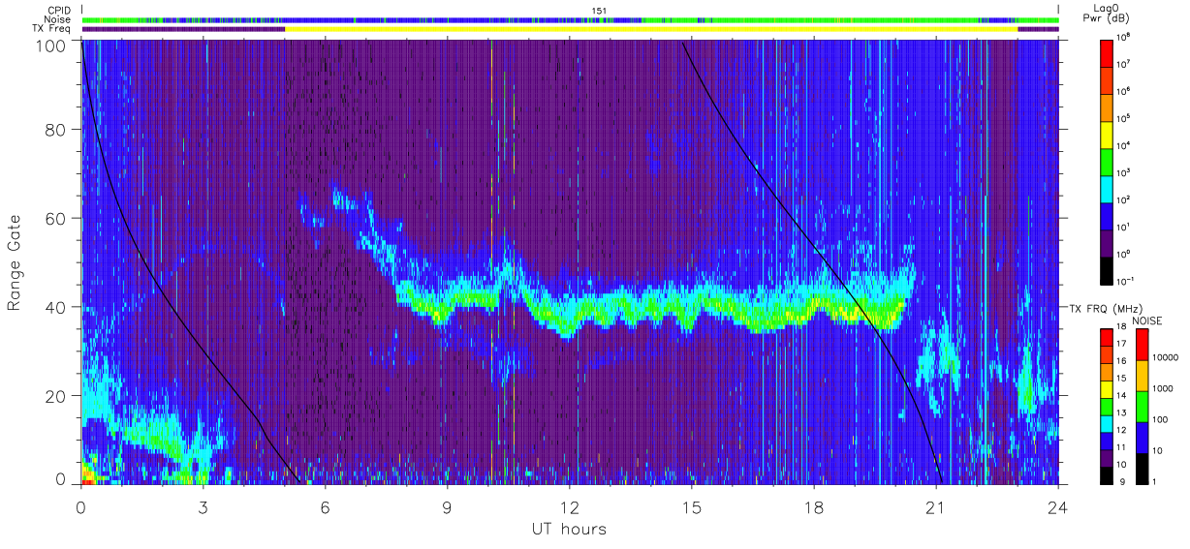Screen dimensions: 1190x549
Task: Click the orange block in NOISE colorbar
Action: pyautogui.click(x=1143, y=375)
